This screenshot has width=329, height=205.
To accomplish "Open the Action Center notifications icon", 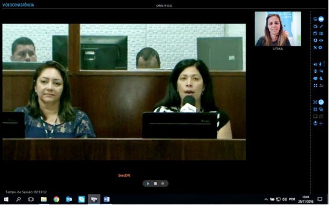I will pyautogui.click(x=320, y=199).
